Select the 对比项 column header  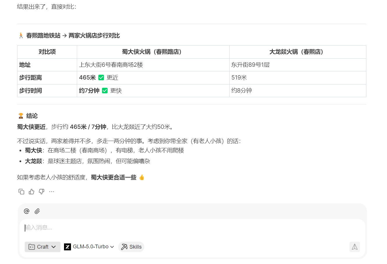pos(47,52)
